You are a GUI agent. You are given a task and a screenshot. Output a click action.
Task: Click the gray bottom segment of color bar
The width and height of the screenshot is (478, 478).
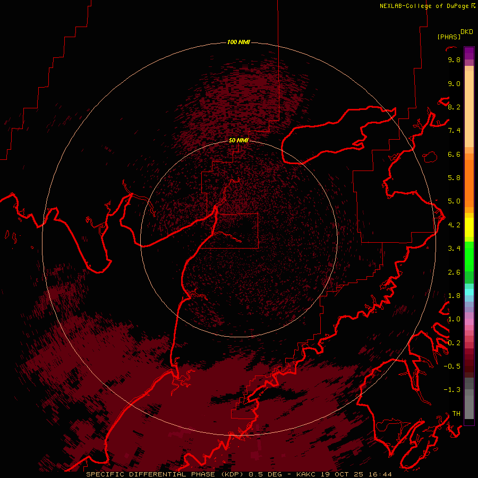click(469, 407)
